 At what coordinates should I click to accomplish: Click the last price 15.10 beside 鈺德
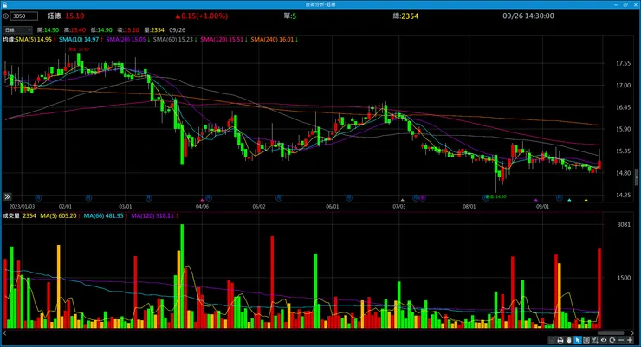point(74,16)
